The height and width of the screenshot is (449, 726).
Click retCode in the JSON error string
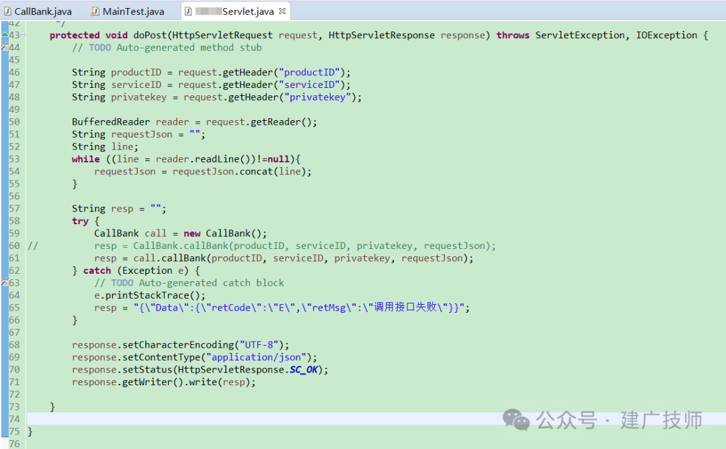coord(231,307)
